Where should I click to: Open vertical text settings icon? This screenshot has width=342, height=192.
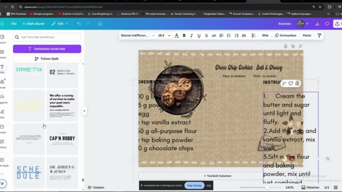pos(244,35)
